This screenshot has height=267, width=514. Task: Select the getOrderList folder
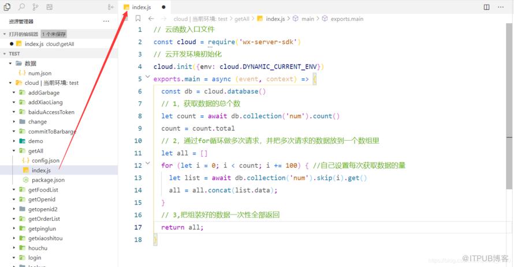[x=44, y=219]
